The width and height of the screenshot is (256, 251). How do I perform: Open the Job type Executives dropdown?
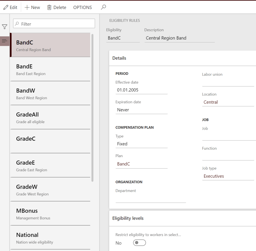coord(228,176)
